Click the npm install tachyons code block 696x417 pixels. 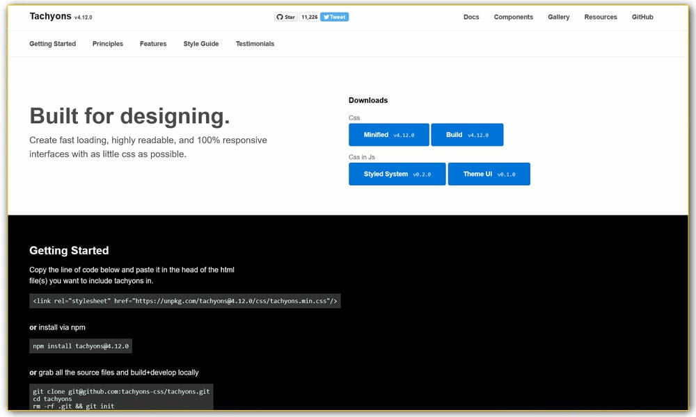click(x=81, y=345)
